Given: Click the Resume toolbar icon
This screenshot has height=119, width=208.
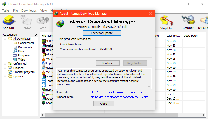Looking at the screenshot, I should (x=26, y=20).
